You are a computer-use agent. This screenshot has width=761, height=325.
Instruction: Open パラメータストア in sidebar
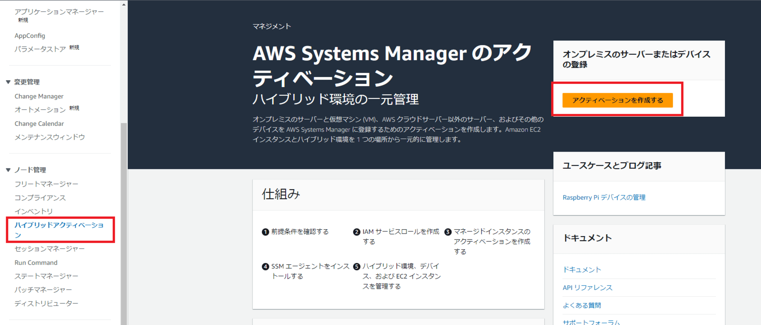(40, 49)
